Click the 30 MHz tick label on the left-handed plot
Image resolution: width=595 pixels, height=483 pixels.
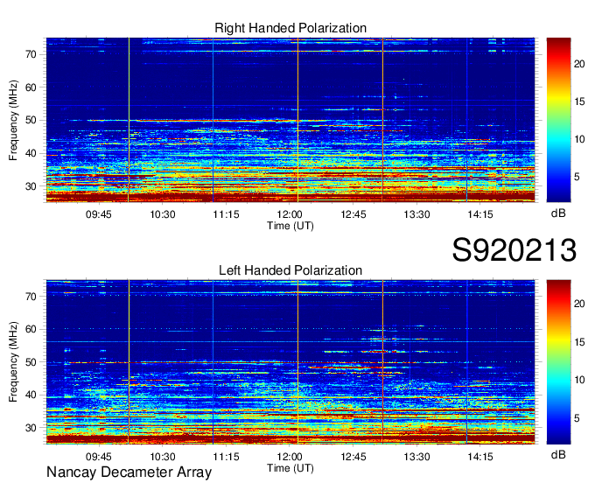(x=31, y=429)
